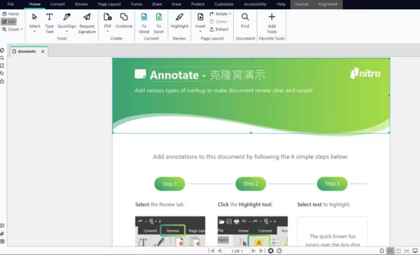This screenshot has width=420, height=255.
Task: Create a new PDF with PDF icon
Action: point(108,17)
